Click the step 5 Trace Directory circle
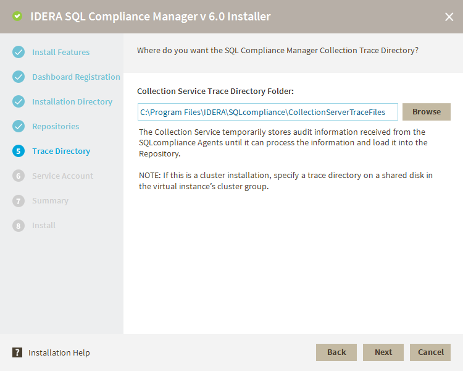 click(19, 151)
